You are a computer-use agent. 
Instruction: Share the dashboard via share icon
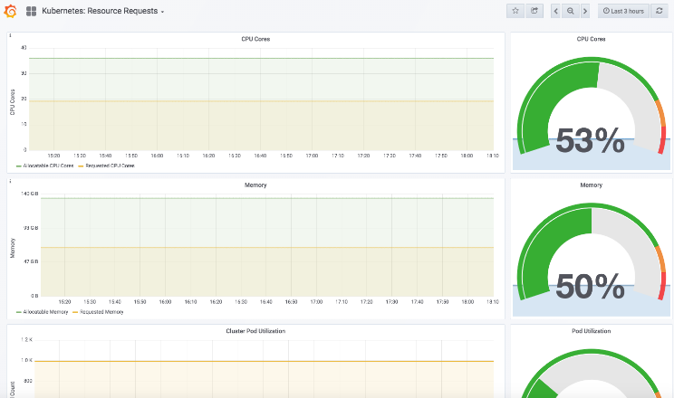coord(534,11)
